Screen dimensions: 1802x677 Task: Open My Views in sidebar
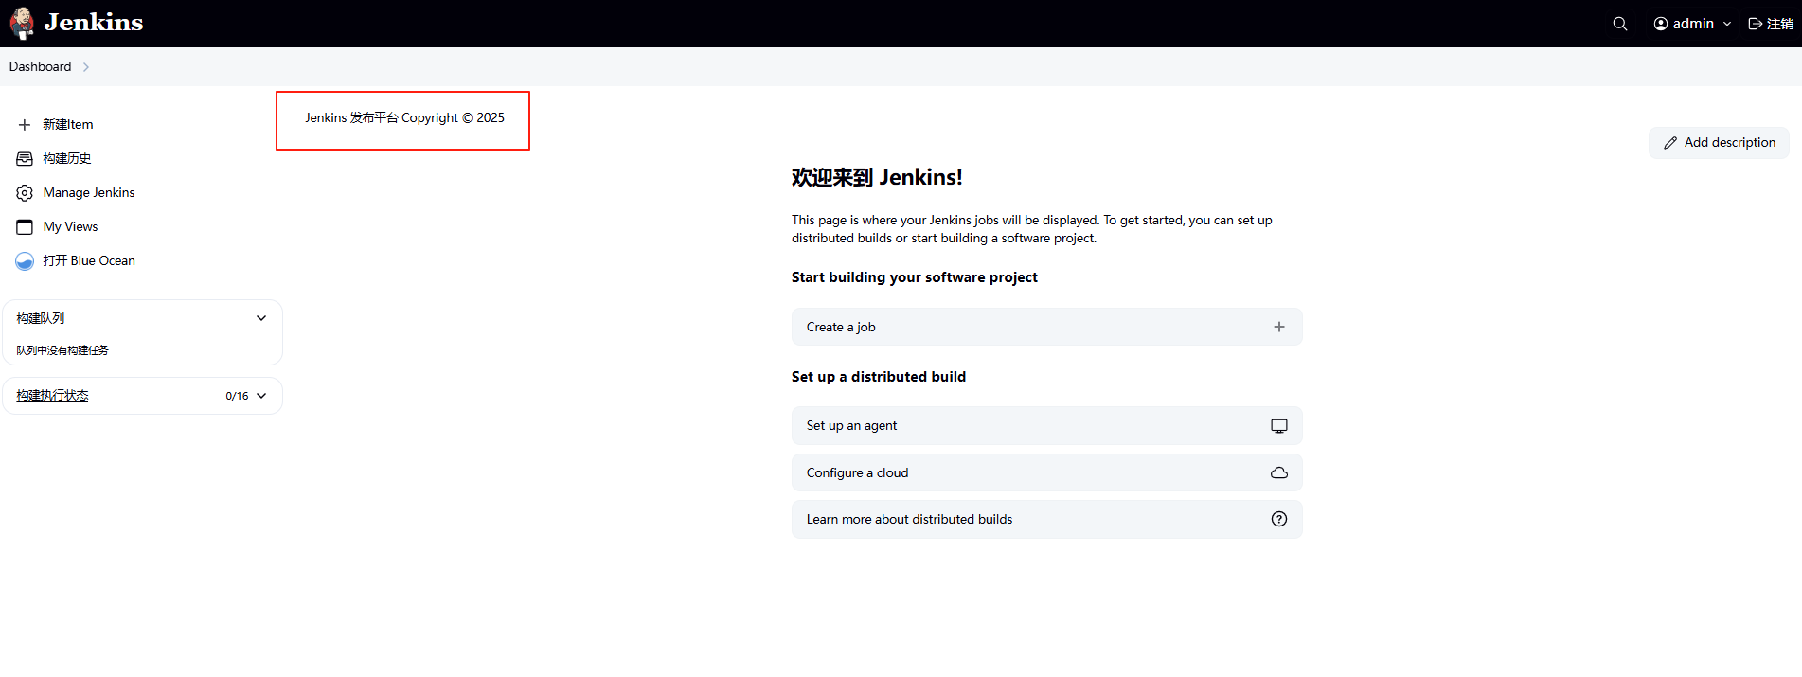pyautogui.click(x=71, y=227)
